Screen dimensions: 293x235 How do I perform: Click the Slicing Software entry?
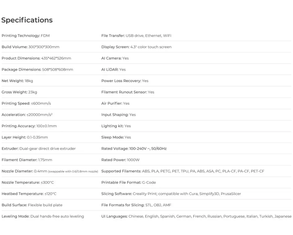pos(171,194)
